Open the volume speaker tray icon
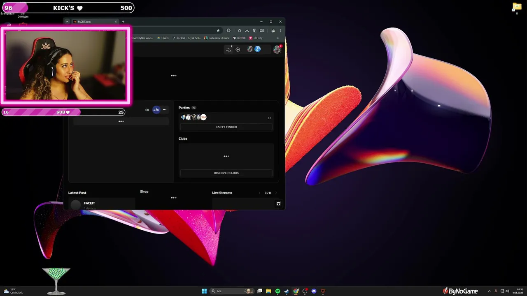This screenshot has height=296, width=527. pos(507,291)
